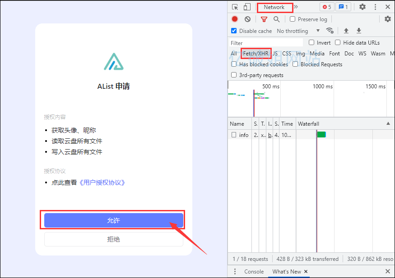Open Network panel settings gear
The image size is (395, 278).
coord(388,19)
